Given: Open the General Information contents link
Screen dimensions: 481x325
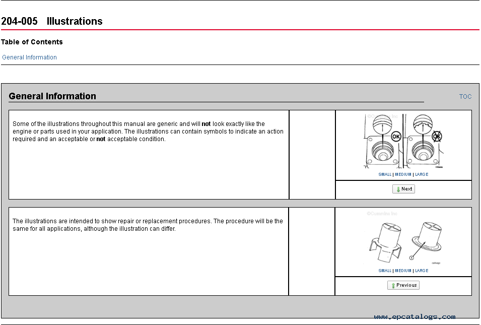Looking at the screenshot, I should point(29,57).
